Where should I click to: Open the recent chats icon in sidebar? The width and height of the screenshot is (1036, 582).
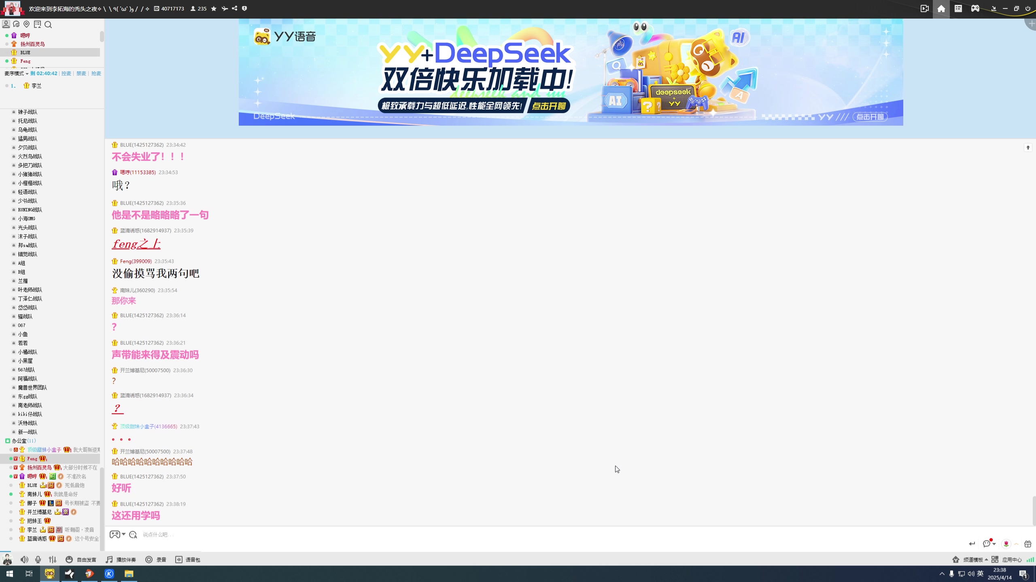coord(16,24)
